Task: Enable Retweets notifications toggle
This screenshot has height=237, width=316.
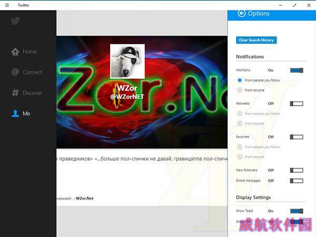Action: (x=297, y=104)
